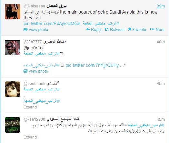Viewport: 169px width, 143px height.
Task: Open the @soobhank username profile
Action: 35,84
